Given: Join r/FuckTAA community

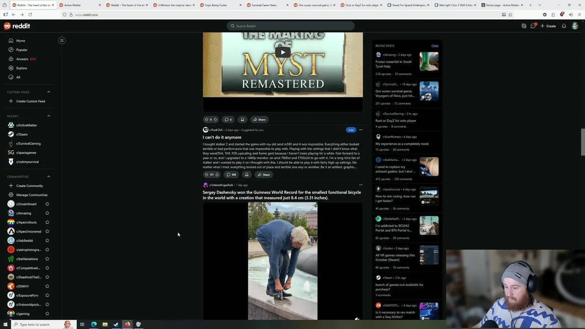Looking at the screenshot, I should (x=351, y=130).
